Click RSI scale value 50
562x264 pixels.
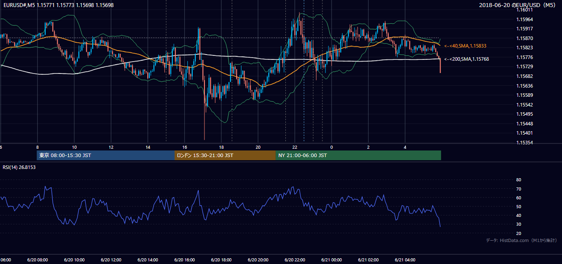click(518, 206)
